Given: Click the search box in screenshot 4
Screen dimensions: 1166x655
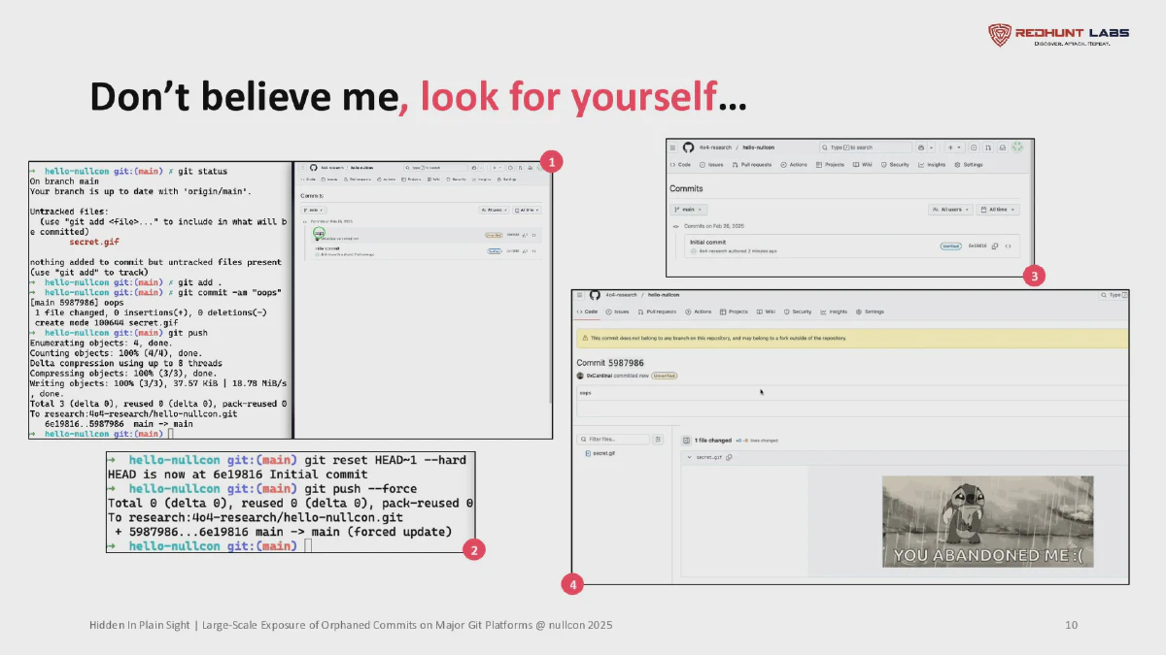Looking at the screenshot, I should [x=1114, y=295].
